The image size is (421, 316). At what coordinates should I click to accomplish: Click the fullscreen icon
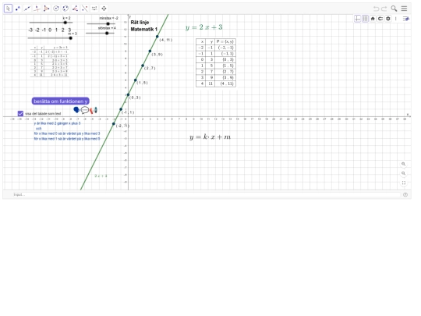click(x=404, y=183)
